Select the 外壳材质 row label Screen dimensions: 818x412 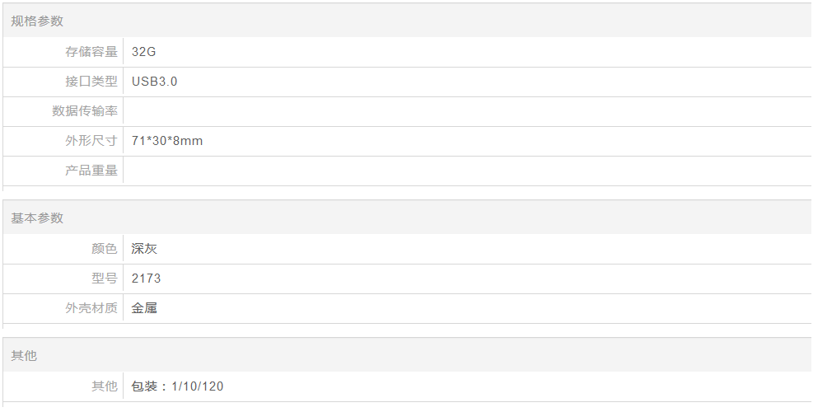[91, 308]
